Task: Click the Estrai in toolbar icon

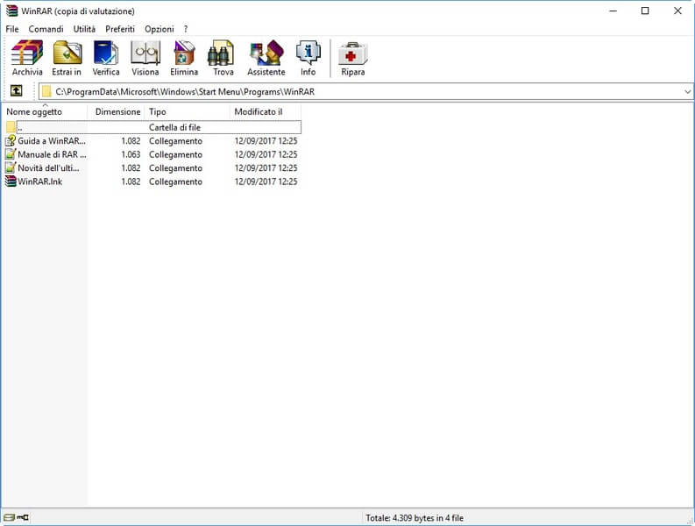Action: click(67, 53)
